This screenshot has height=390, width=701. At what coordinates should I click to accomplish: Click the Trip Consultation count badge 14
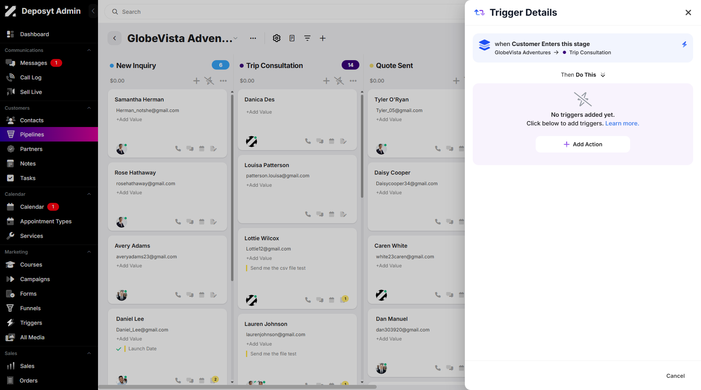tap(350, 65)
